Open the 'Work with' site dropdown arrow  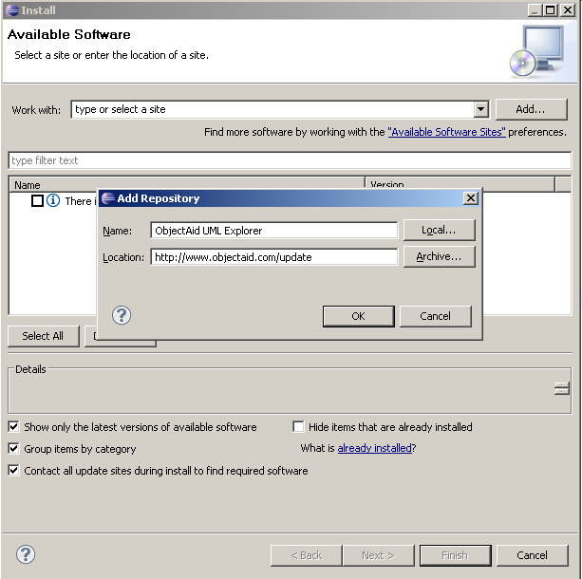(x=480, y=109)
